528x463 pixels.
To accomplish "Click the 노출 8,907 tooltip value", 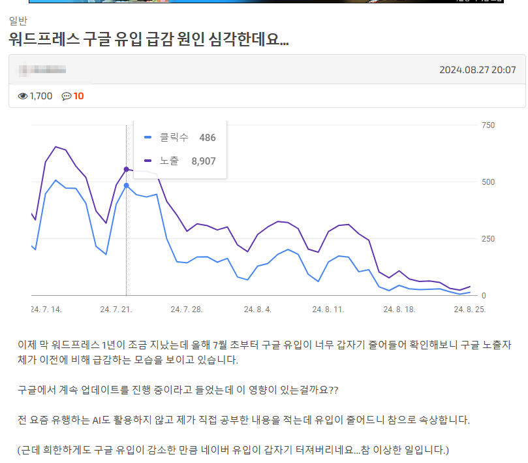I will coord(204,161).
